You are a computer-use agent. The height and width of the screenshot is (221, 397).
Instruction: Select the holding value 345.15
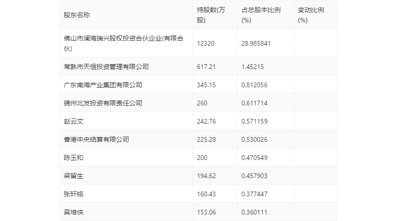point(206,85)
